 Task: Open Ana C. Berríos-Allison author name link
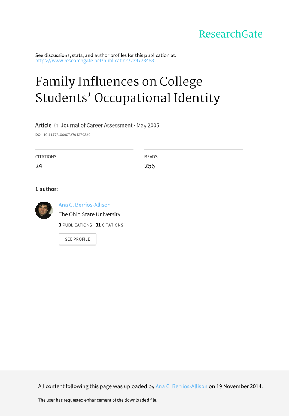tap(84, 205)
